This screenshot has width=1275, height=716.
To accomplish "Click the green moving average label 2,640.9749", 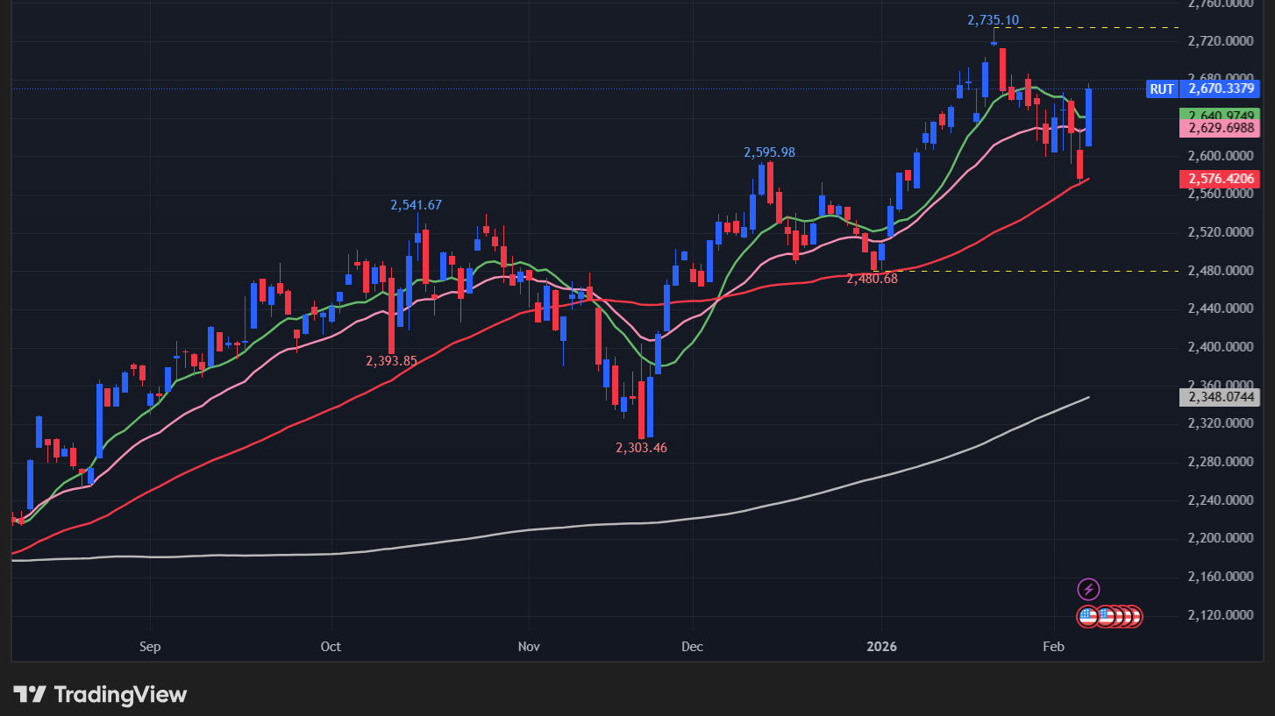I will (x=1219, y=115).
